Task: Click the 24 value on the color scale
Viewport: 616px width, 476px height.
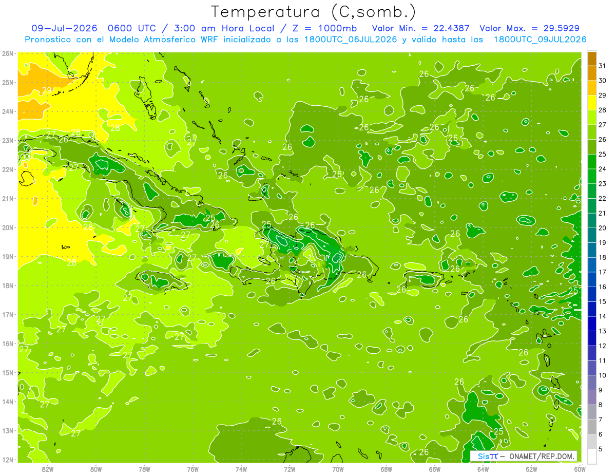Action: click(603, 169)
